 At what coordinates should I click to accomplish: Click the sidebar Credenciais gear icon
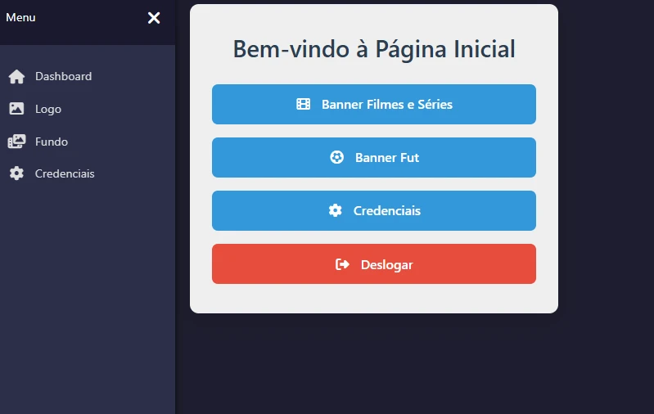click(16, 173)
